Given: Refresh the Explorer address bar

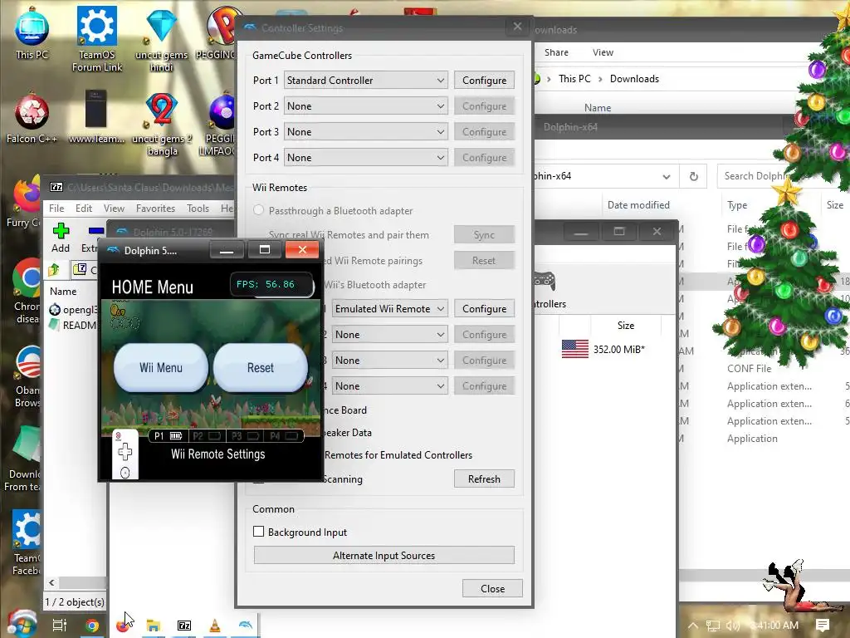Looking at the screenshot, I should click(x=693, y=176).
